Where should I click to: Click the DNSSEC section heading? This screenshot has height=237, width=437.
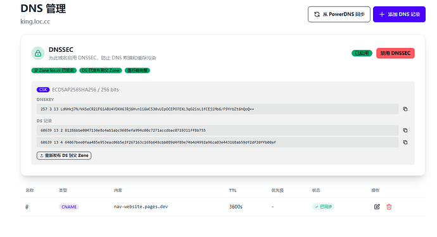pyautogui.click(x=61, y=49)
